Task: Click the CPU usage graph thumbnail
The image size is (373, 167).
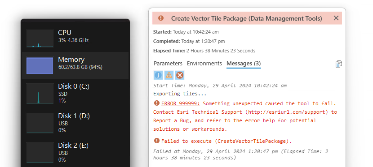Action: click(40, 39)
